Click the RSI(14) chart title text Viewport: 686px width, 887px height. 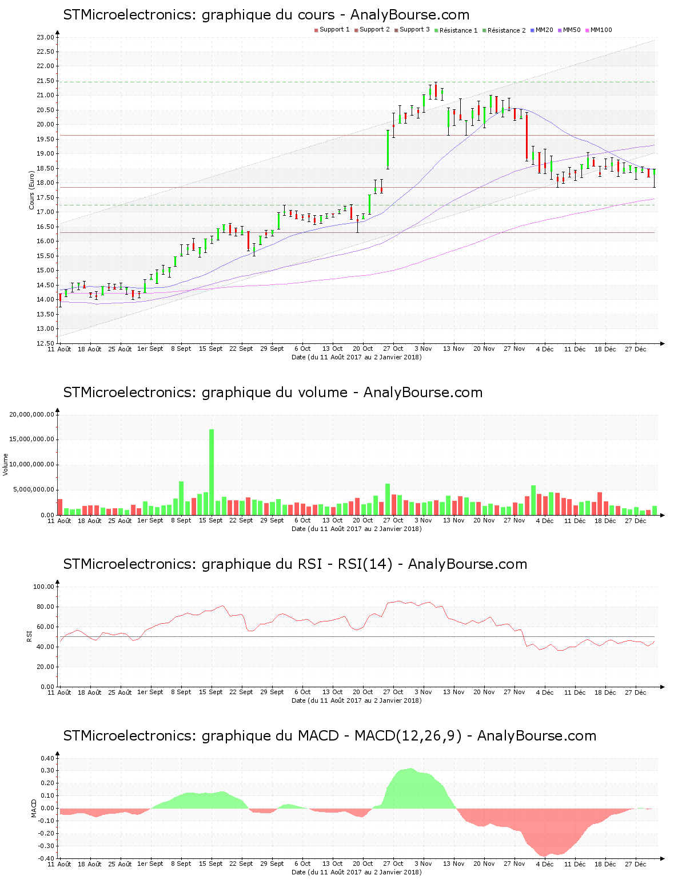[295, 564]
